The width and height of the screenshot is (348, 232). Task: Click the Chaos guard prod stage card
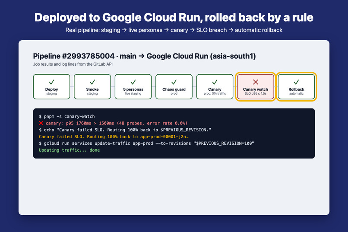tap(174, 86)
